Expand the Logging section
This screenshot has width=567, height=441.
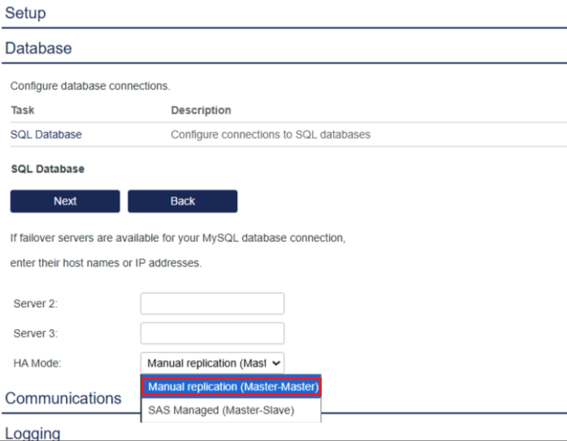33,433
